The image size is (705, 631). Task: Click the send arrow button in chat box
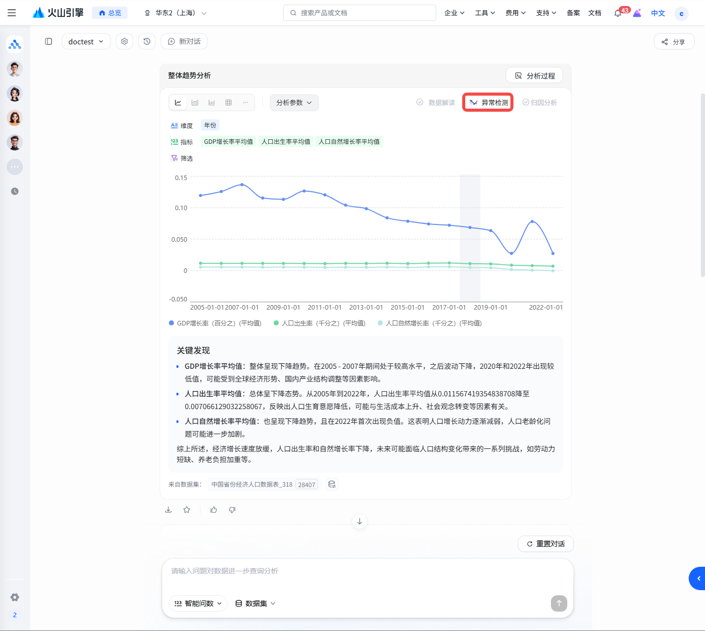point(559,603)
